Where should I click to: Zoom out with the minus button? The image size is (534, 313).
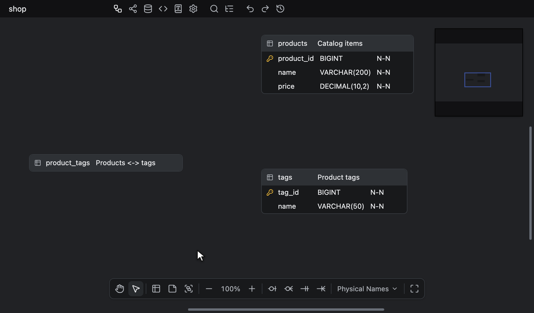[x=209, y=289]
